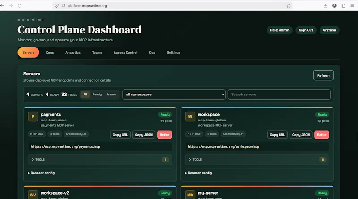Click the workspace-v2 WV avatar
The width and height of the screenshot is (358, 199).
[33, 195]
